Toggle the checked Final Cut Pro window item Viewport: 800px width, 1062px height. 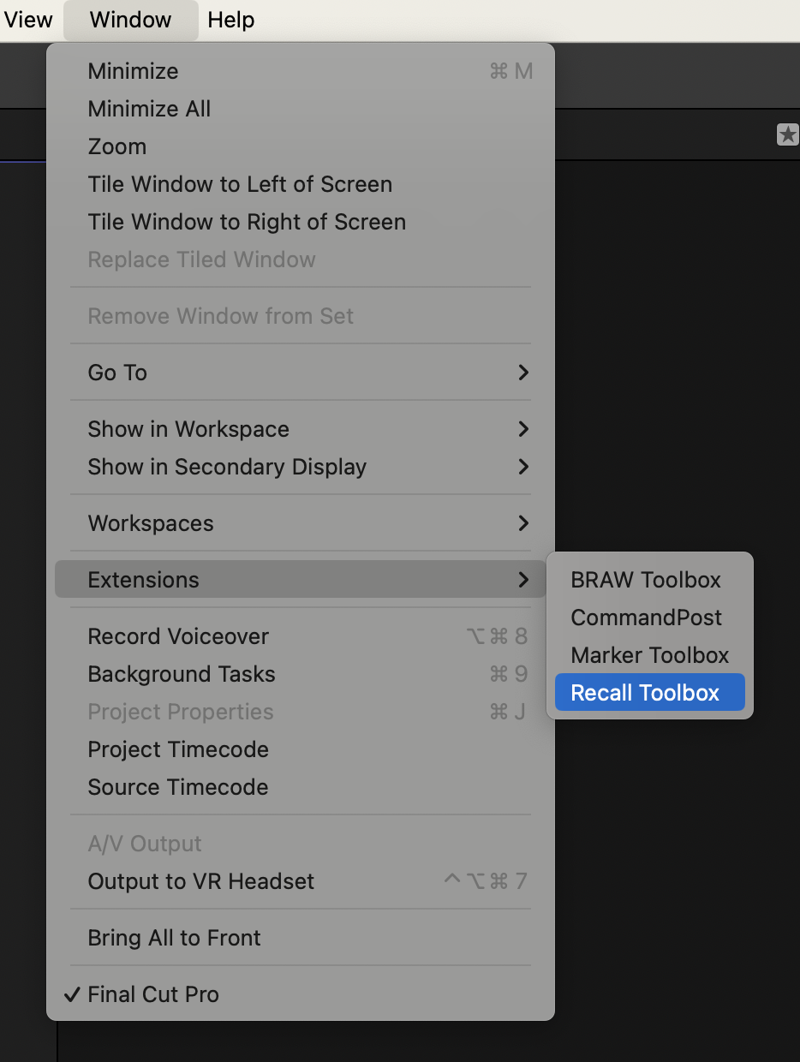pos(153,994)
